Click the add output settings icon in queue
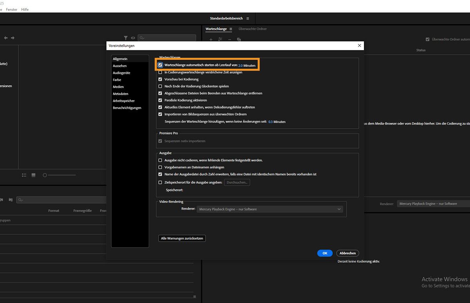Image resolution: width=470 pixels, height=303 pixels. 220,39
